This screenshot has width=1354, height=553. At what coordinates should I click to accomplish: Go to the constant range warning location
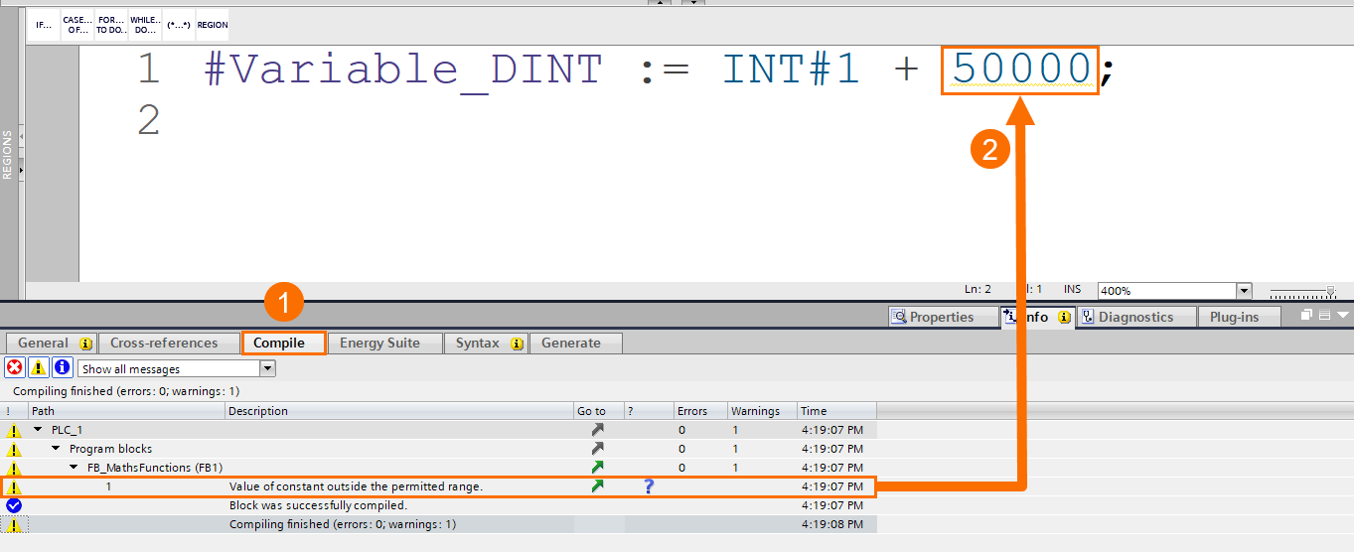(597, 486)
